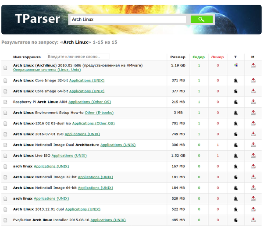The height and width of the screenshot is (230, 267).
Task: Sort results by Размер column
Action: point(178,57)
